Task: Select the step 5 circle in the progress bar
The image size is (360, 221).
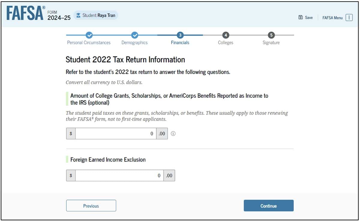Action: 271,35
